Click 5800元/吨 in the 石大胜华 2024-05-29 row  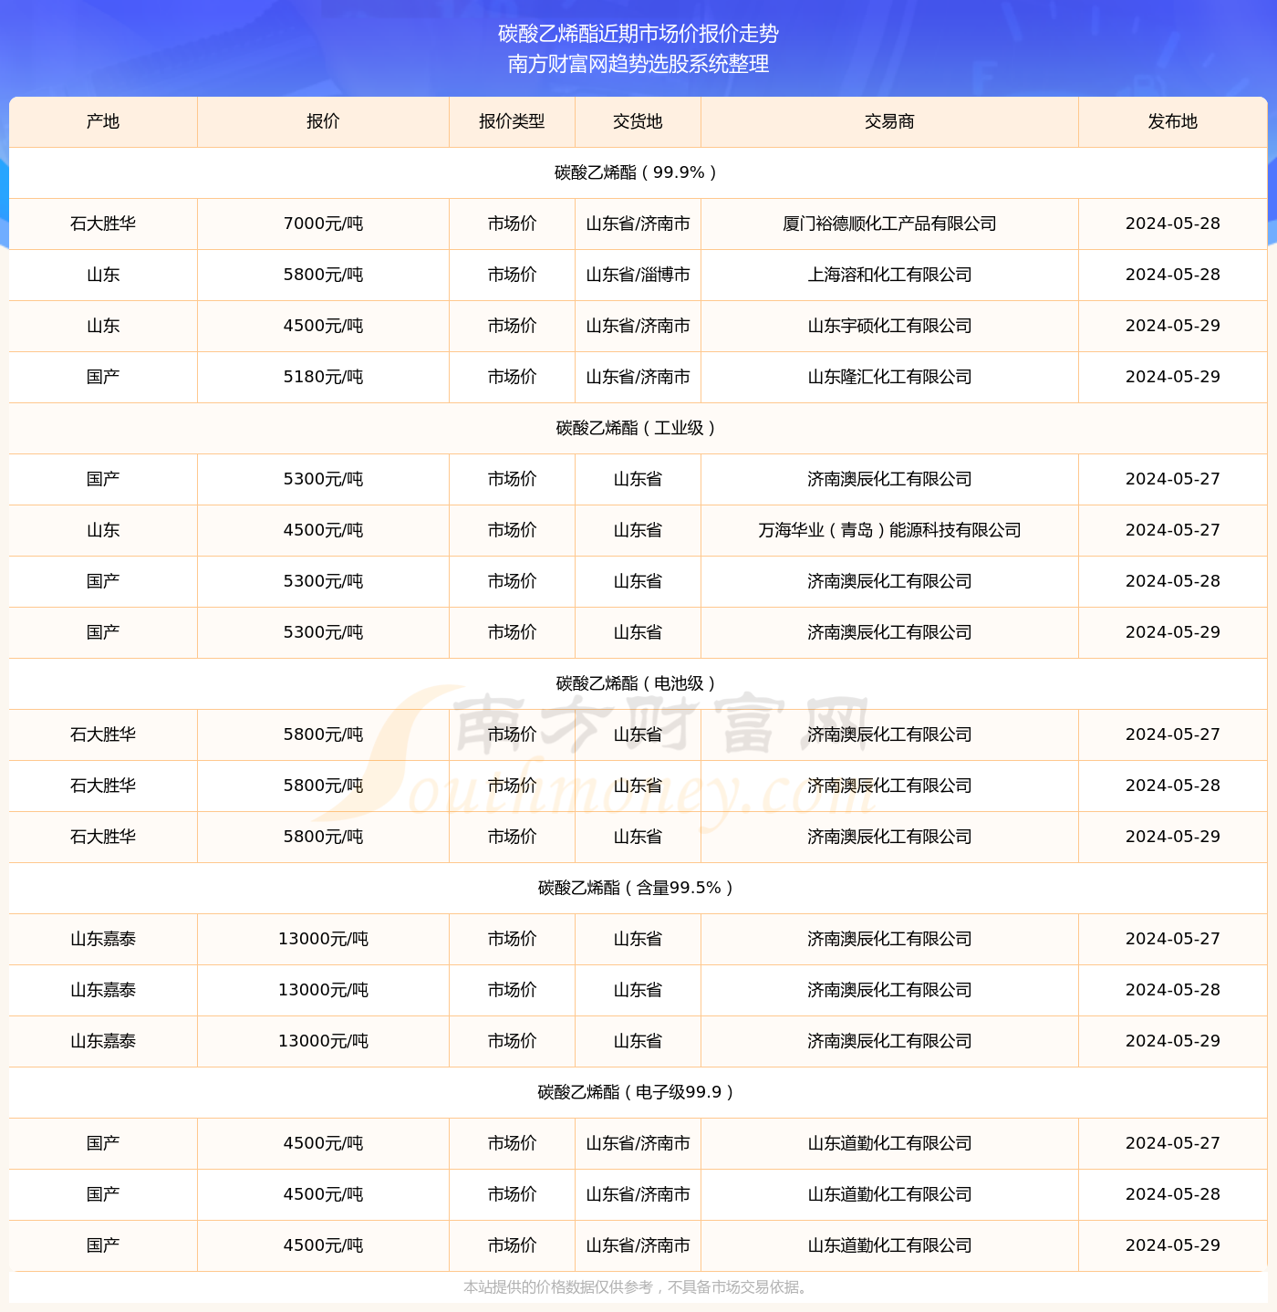click(x=323, y=837)
